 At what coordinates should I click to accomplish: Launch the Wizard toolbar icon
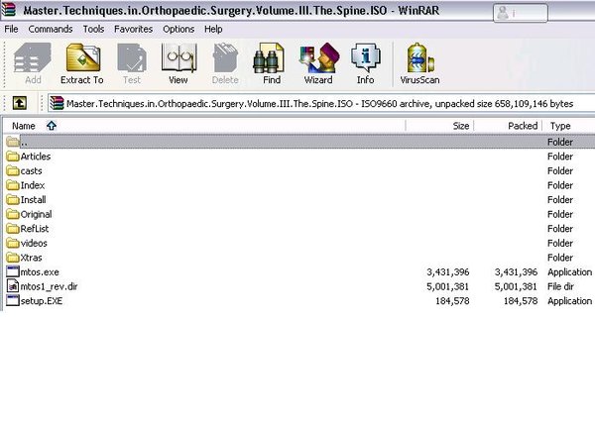point(318,64)
